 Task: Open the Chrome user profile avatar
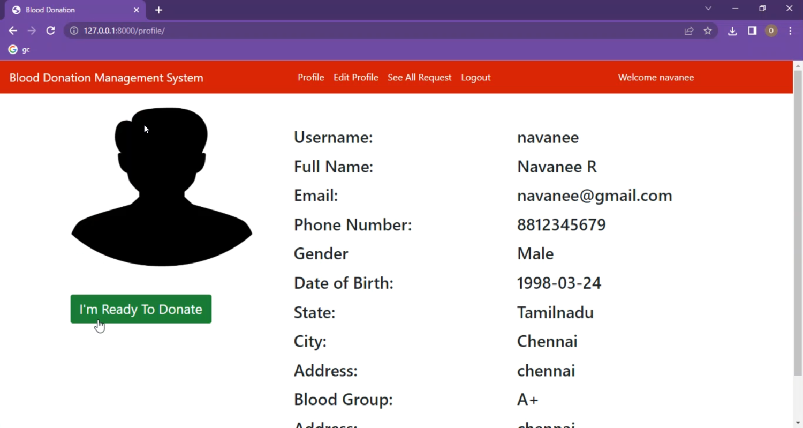(771, 31)
